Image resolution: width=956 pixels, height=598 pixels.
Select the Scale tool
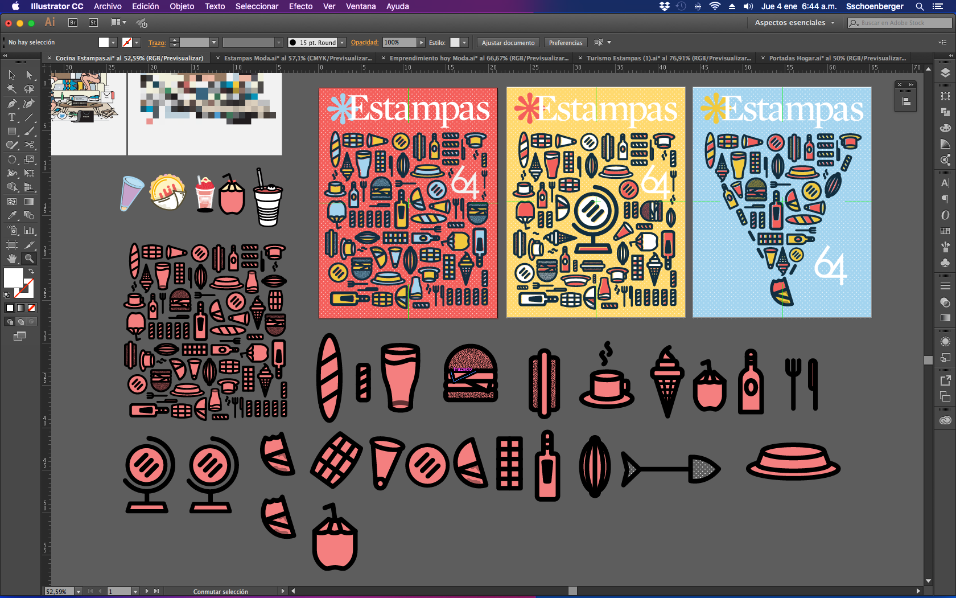(29, 160)
